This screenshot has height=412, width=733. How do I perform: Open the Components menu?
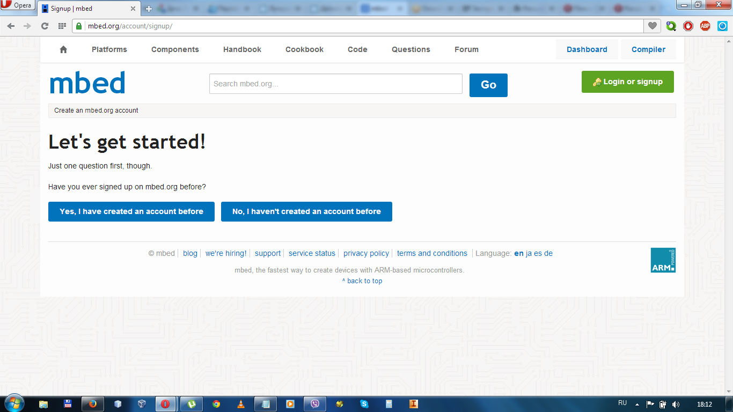[x=175, y=49]
